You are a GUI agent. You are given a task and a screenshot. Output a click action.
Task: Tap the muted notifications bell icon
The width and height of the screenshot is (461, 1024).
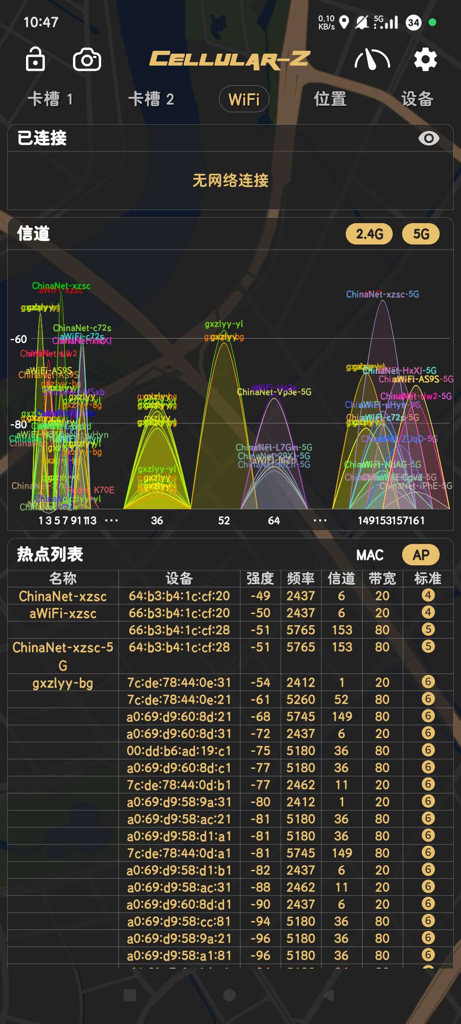point(362,22)
